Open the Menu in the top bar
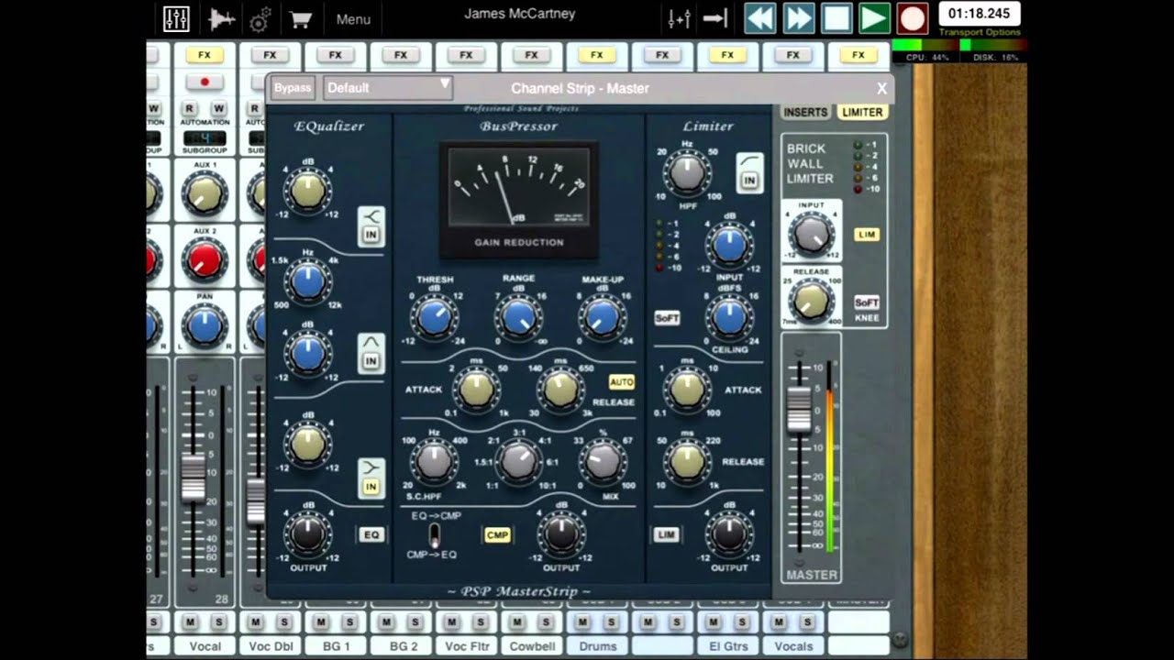Image resolution: width=1174 pixels, height=660 pixels. click(353, 19)
